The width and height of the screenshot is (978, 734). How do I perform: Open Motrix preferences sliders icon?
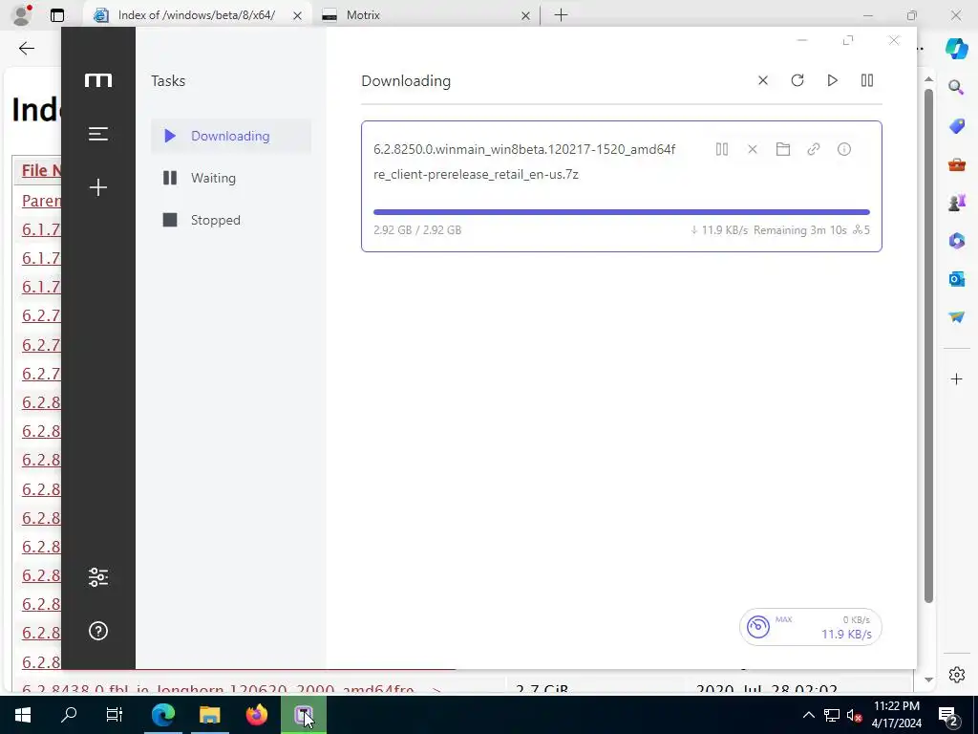tap(98, 577)
